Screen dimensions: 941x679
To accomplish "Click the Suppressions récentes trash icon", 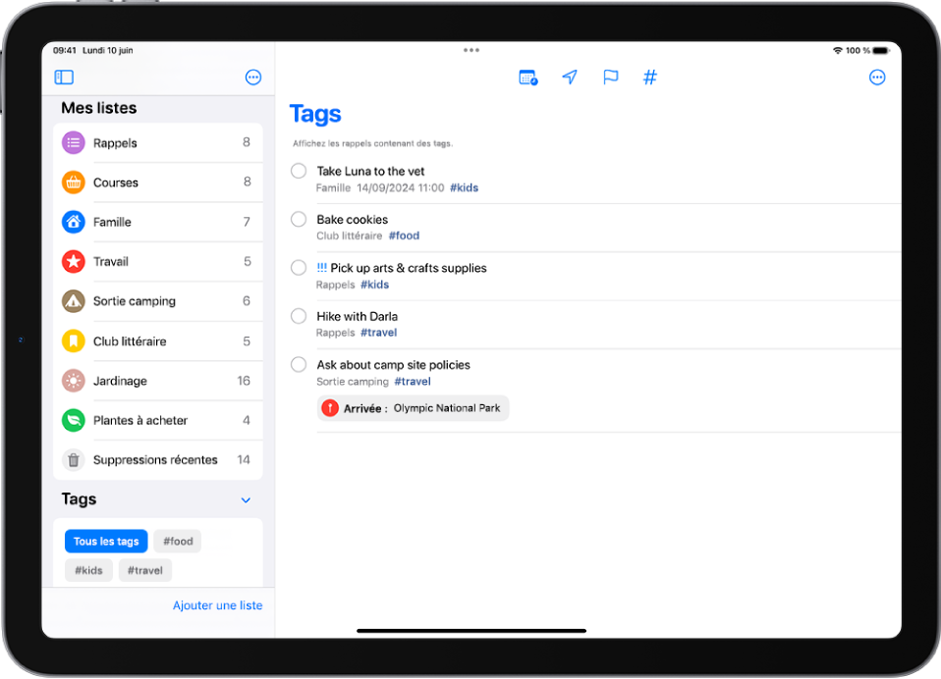I will [x=73, y=459].
